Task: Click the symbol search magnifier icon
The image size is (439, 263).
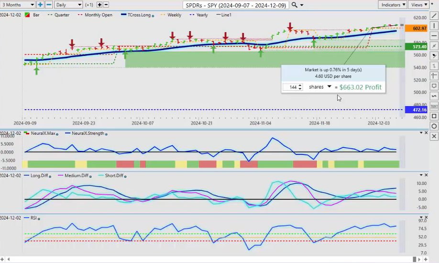Action: pyautogui.click(x=294, y=5)
